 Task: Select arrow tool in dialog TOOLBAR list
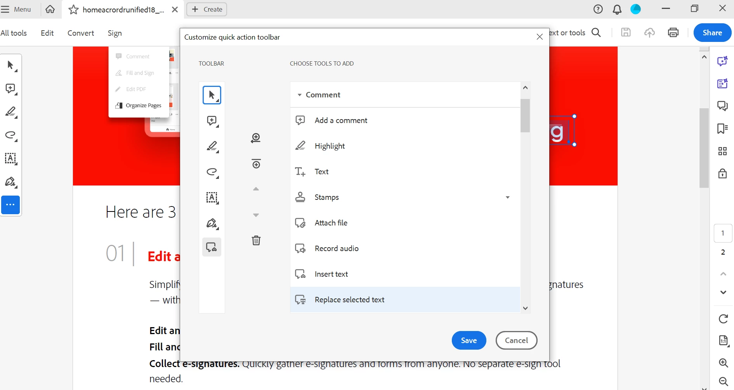pyautogui.click(x=212, y=95)
